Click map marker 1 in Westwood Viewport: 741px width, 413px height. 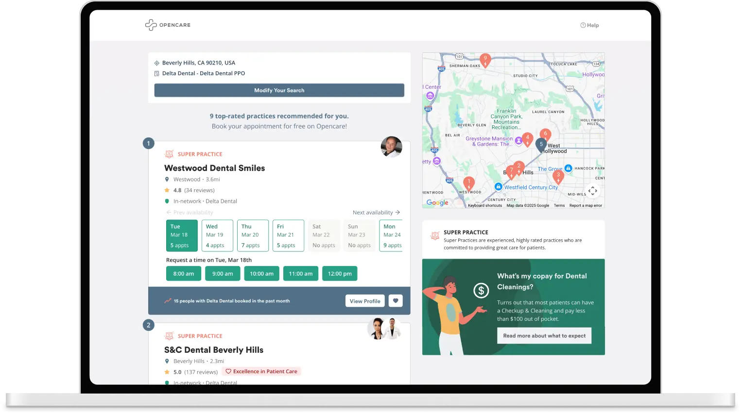[469, 184]
